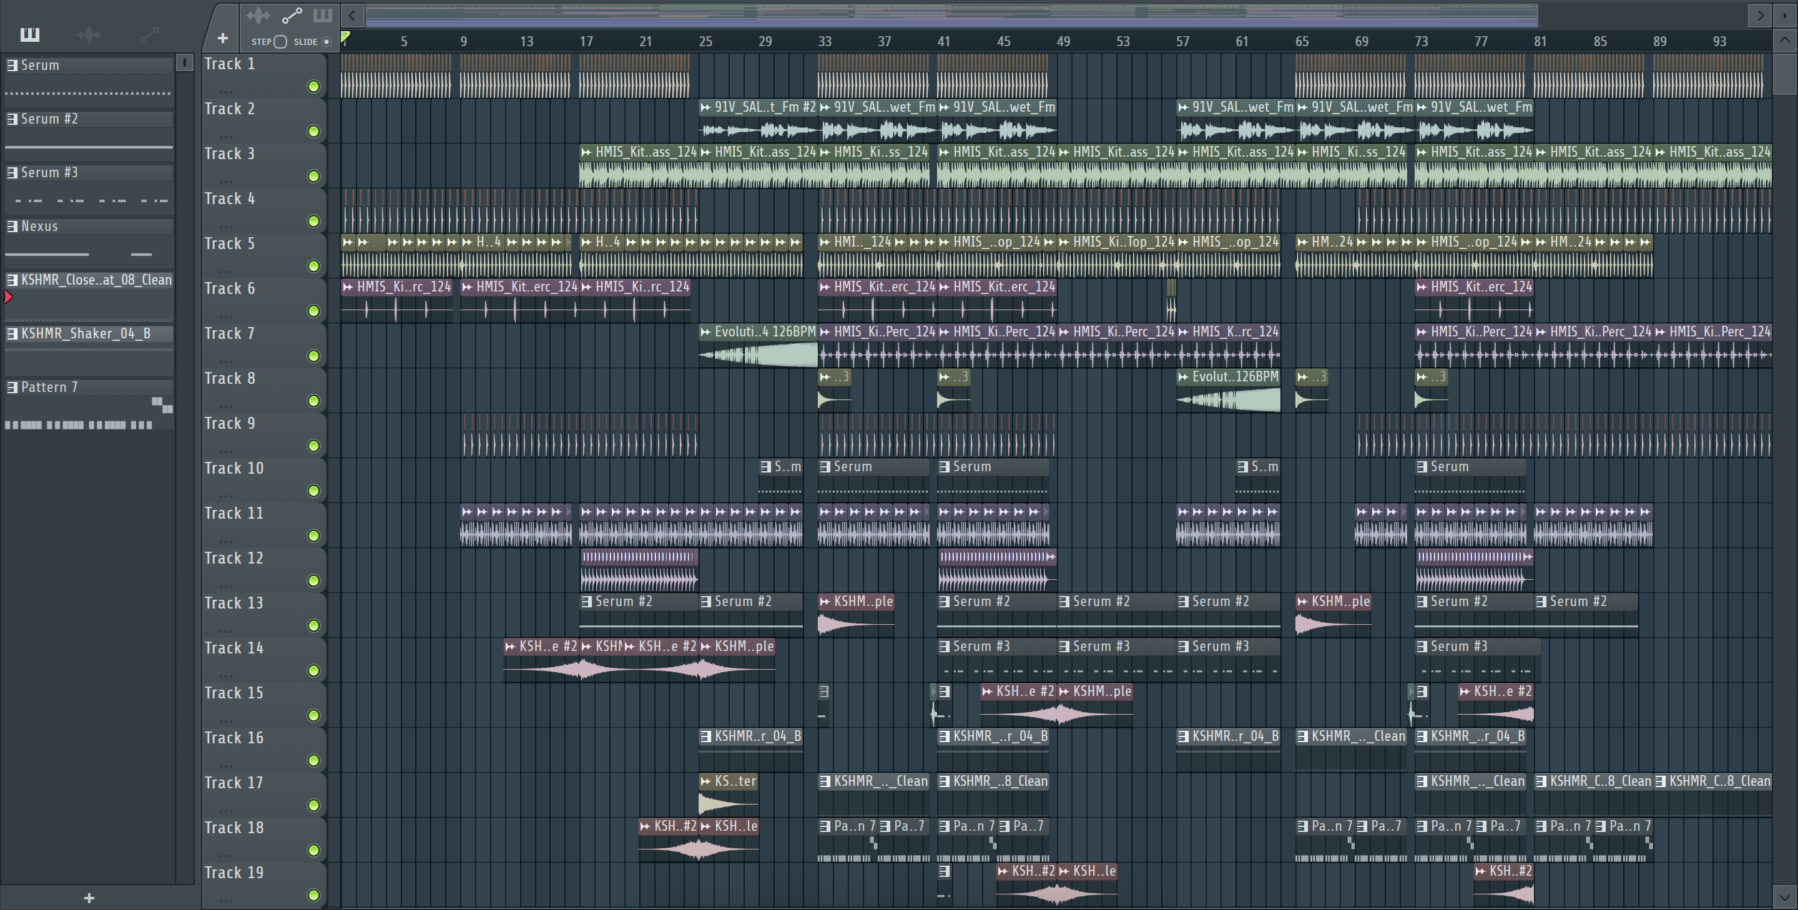Viewport: 1798px width, 910px height.
Task: Switch picker to audio clips tab
Action: coord(89,34)
